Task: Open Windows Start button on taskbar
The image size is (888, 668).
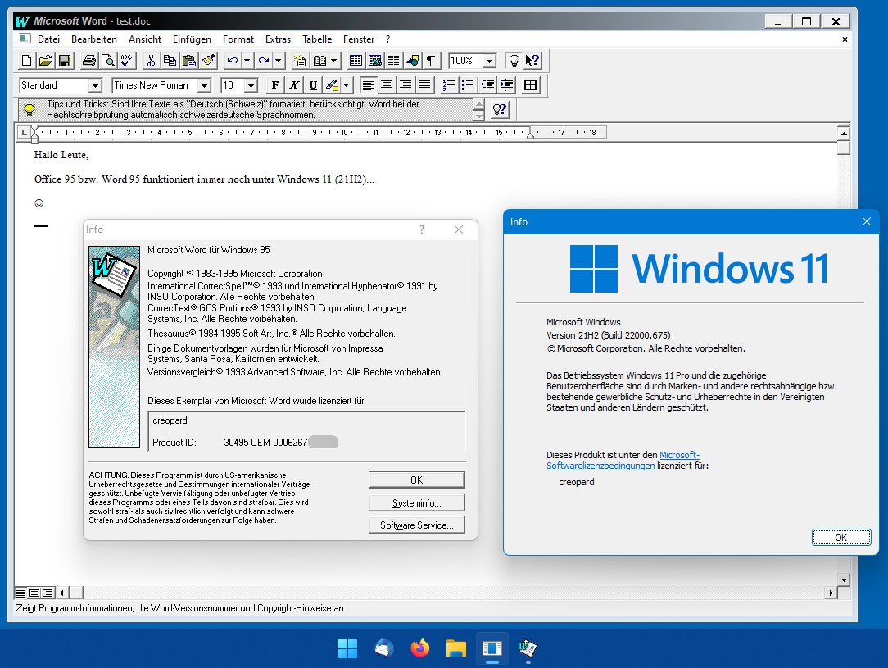Action: tap(347, 648)
